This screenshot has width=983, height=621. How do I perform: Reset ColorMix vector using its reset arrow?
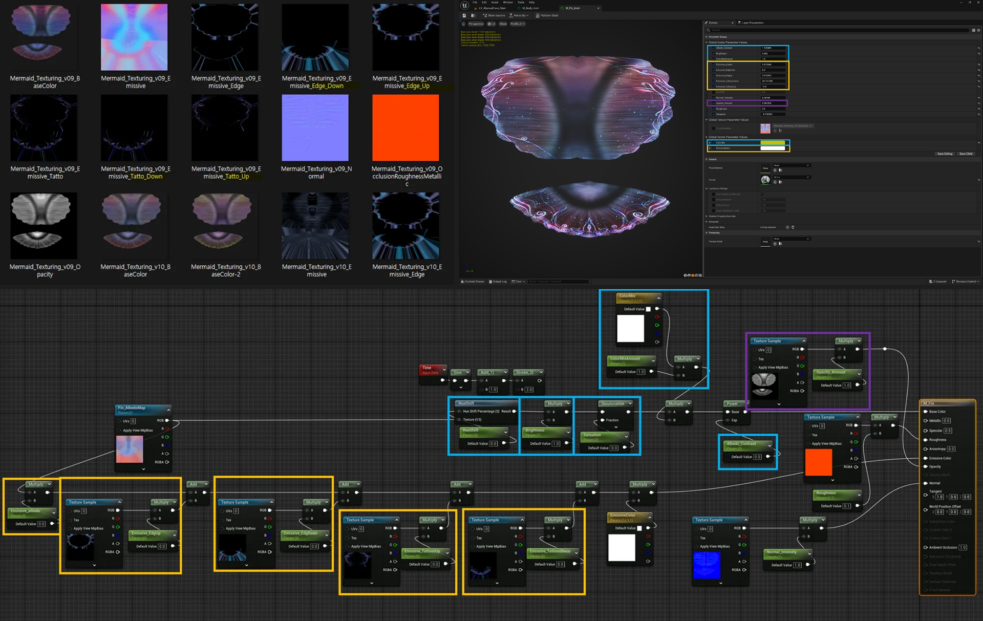click(979, 143)
